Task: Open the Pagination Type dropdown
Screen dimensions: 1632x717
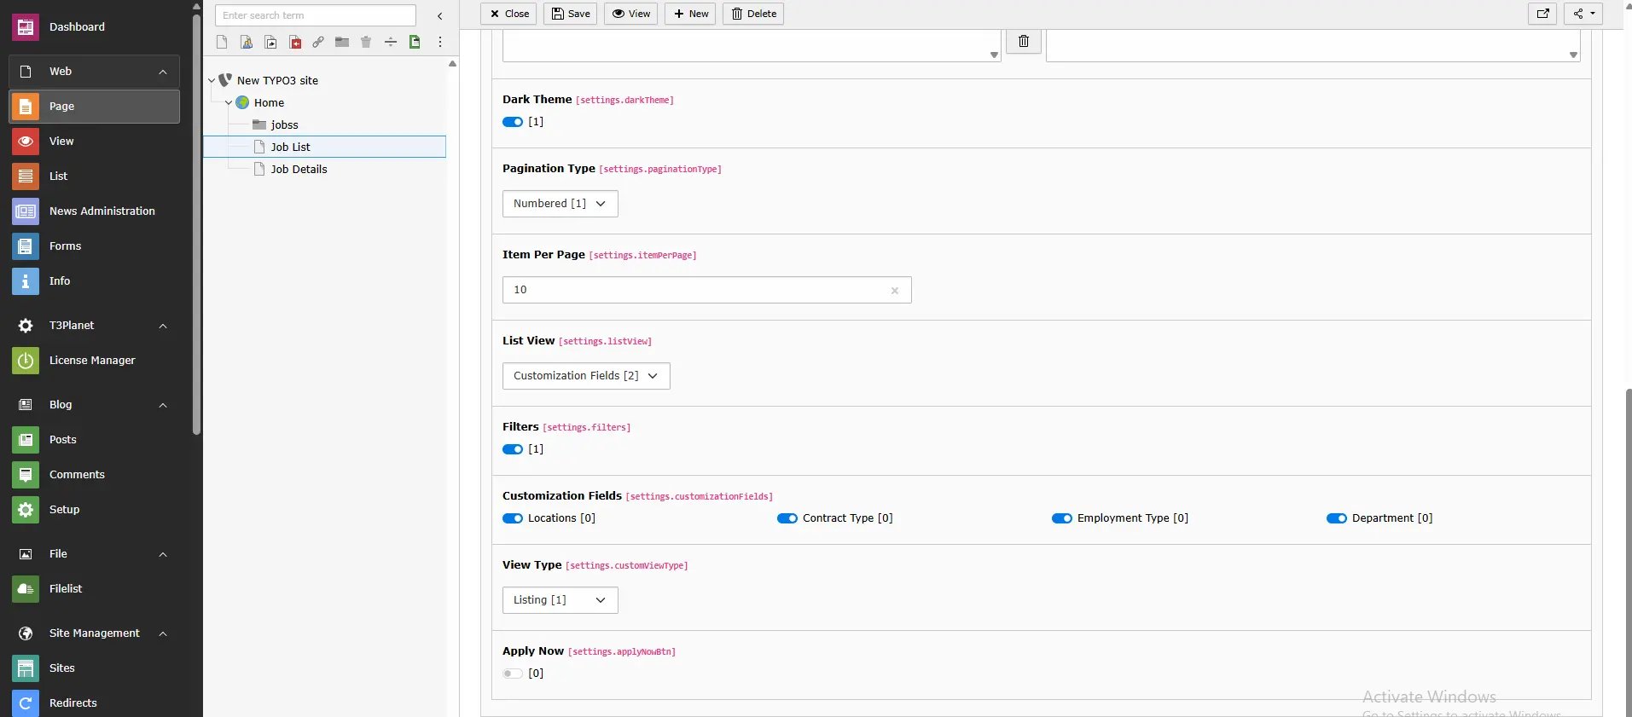Action: (x=560, y=204)
